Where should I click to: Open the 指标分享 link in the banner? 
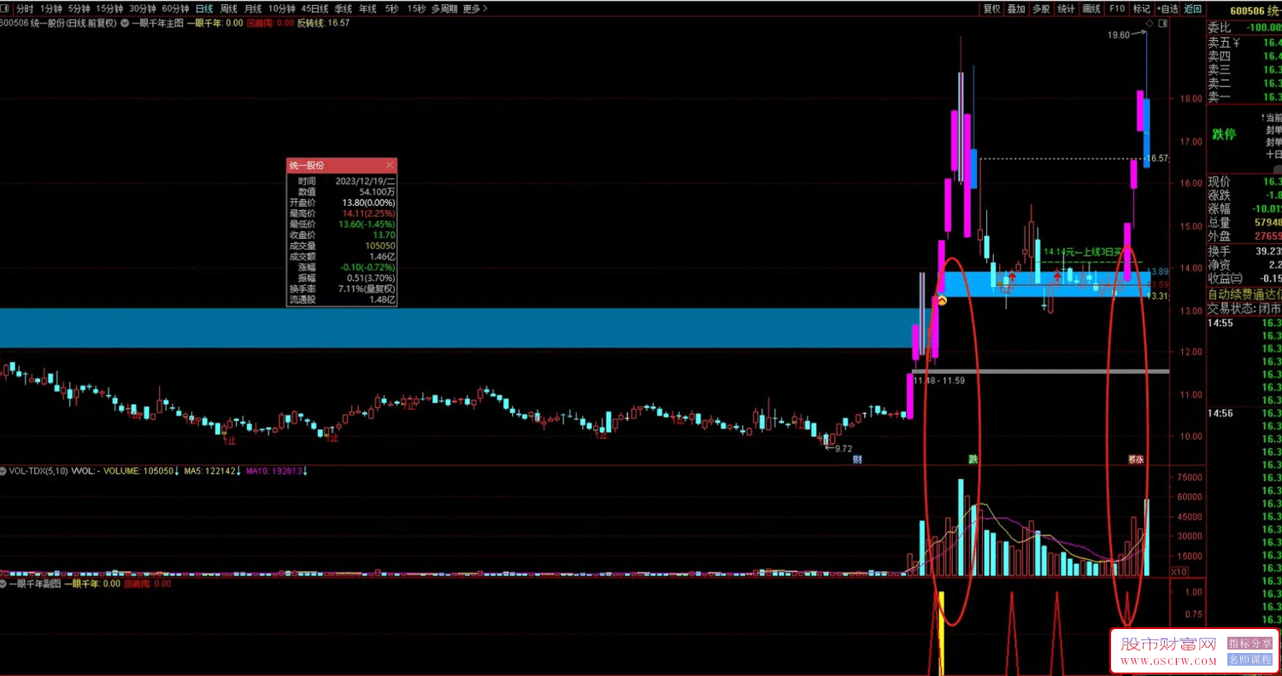tap(1250, 644)
